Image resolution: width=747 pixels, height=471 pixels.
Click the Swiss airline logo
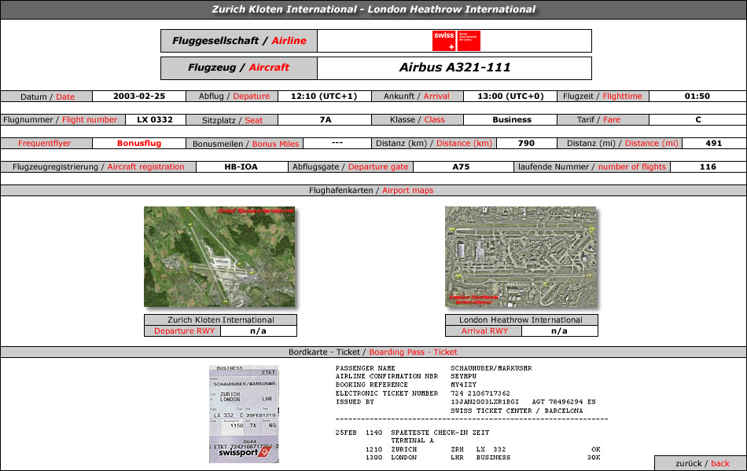tap(456, 41)
